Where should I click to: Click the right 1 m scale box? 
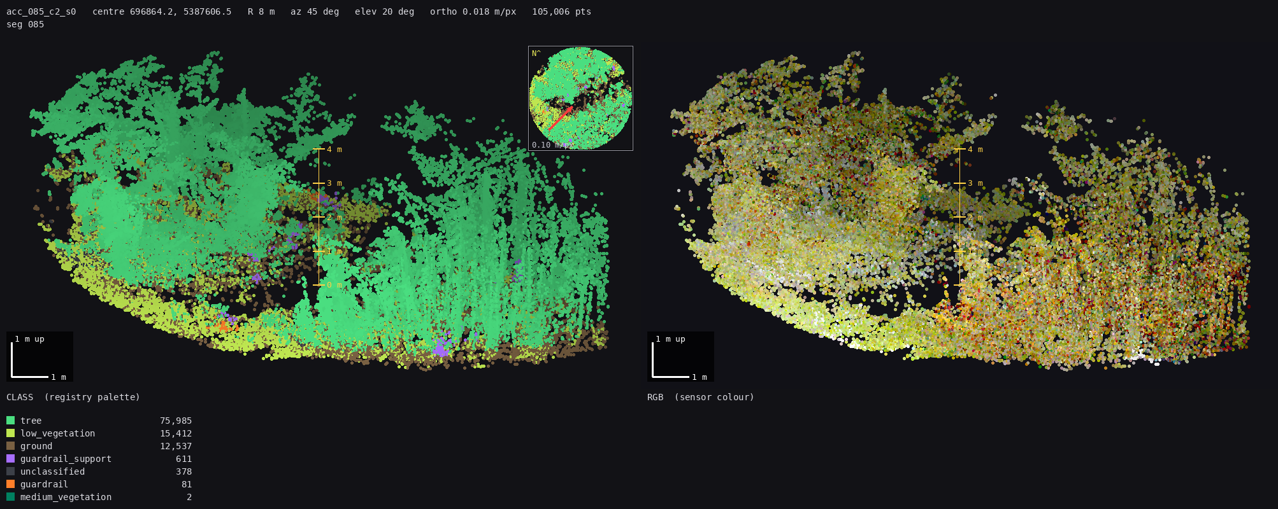click(x=680, y=356)
